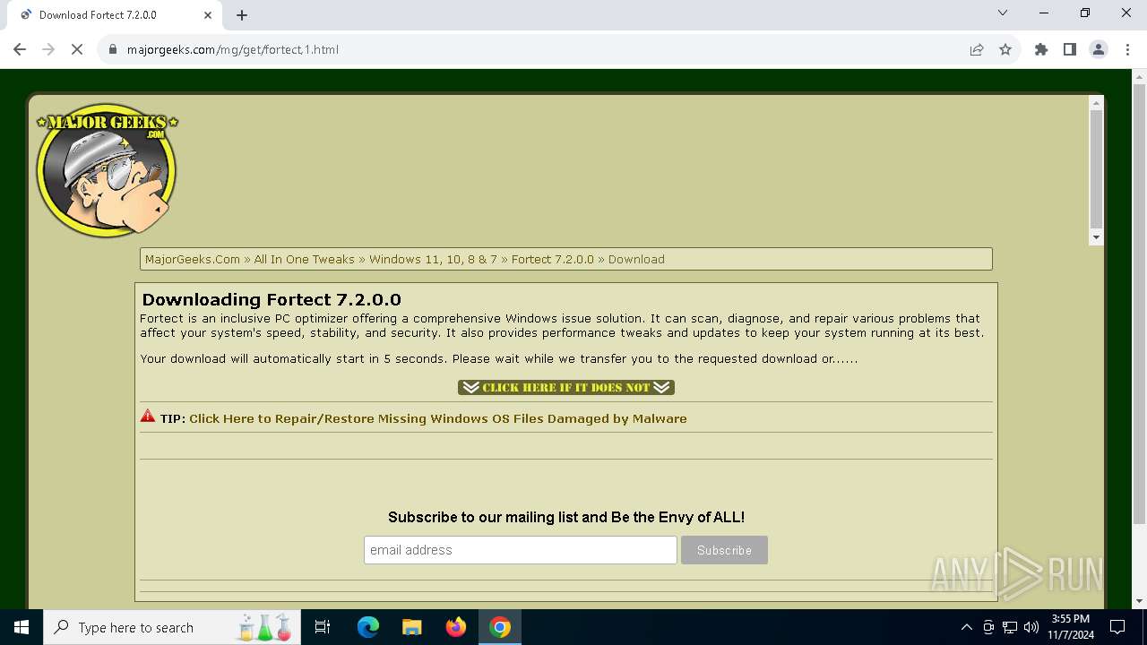Open the network tray icon
Viewport: 1147px width, 645px height.
1010,627
